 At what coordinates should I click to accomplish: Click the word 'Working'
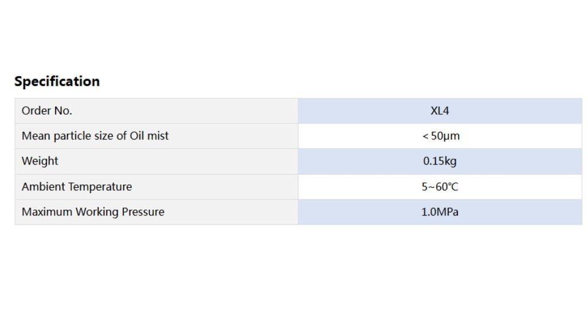click(x=97, y=212)
